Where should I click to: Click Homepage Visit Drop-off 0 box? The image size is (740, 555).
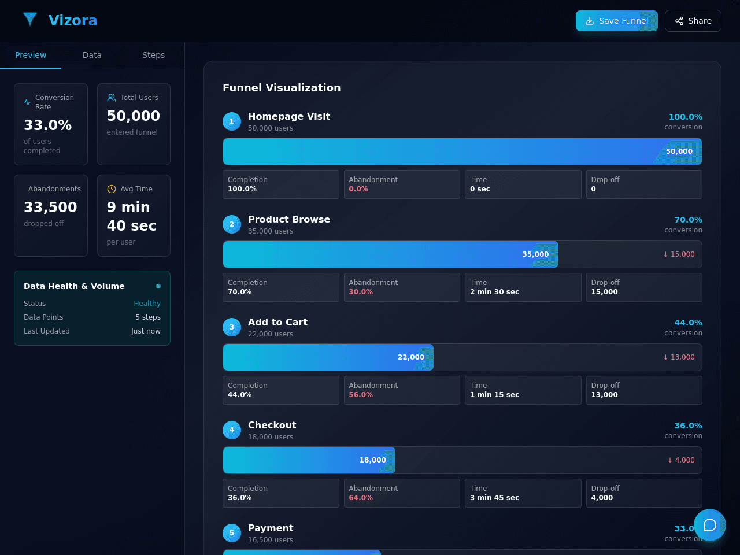pos(644,184)
